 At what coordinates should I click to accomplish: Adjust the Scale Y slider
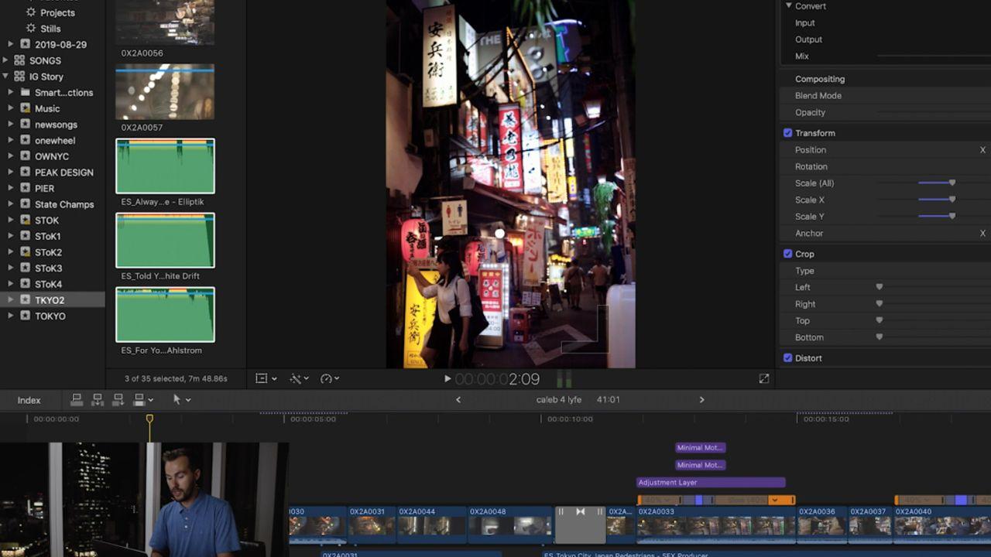pos(952,217)
